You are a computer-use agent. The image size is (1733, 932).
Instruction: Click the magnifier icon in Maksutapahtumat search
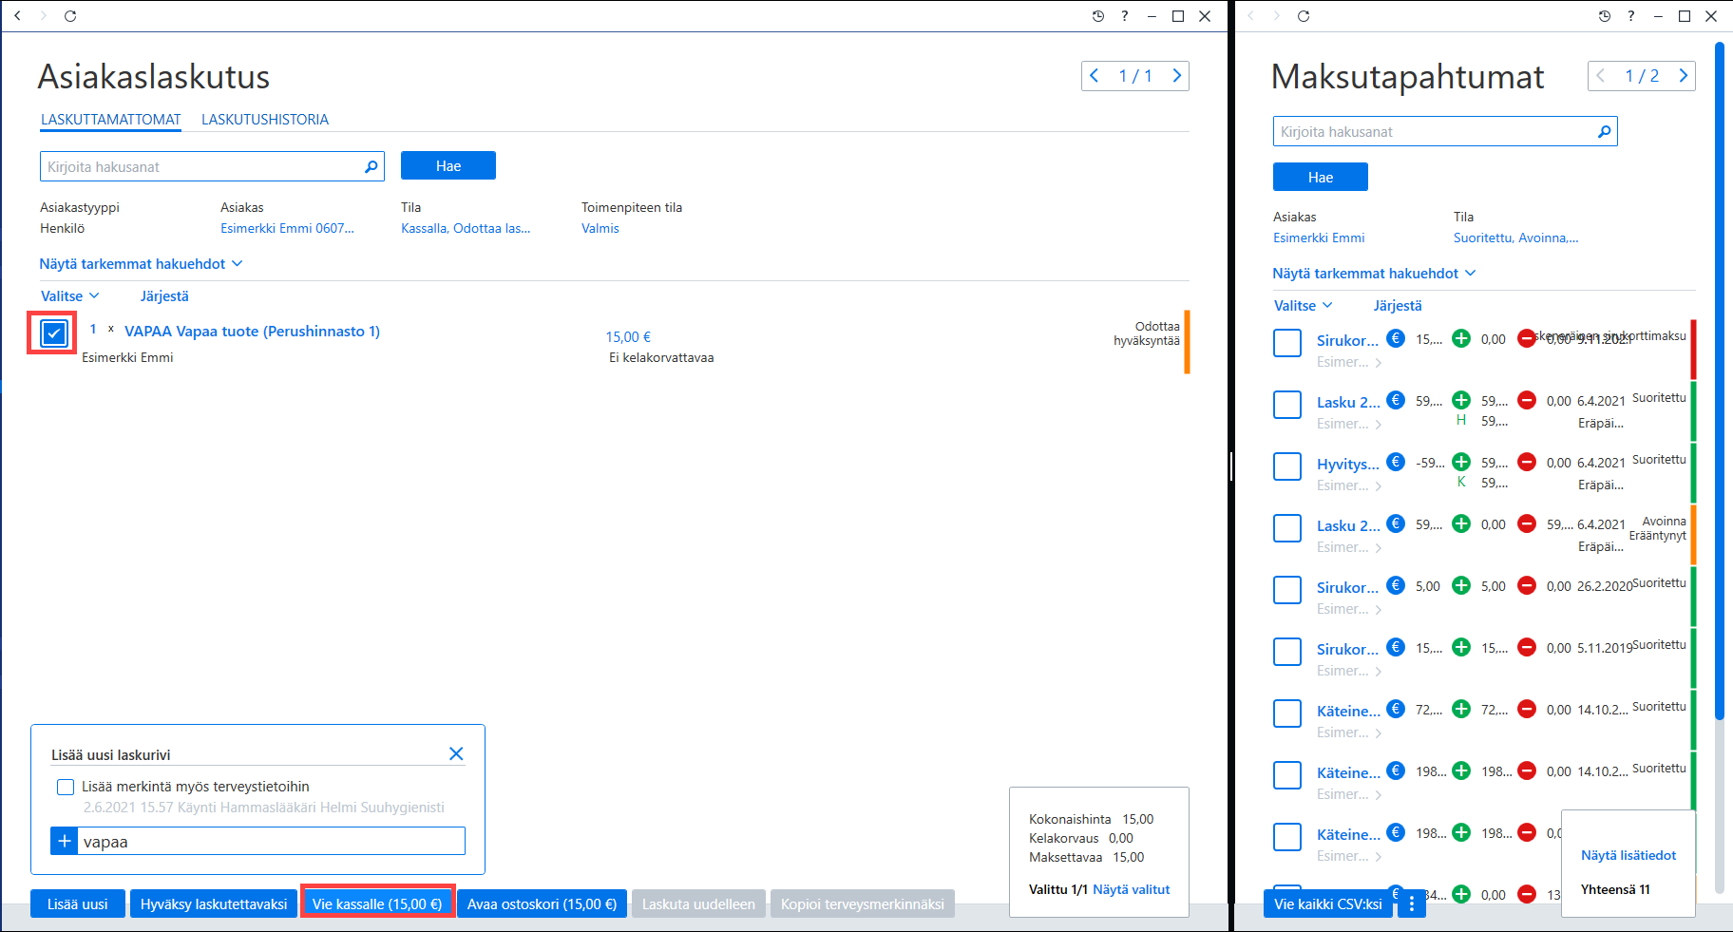tap(1604, 131)
